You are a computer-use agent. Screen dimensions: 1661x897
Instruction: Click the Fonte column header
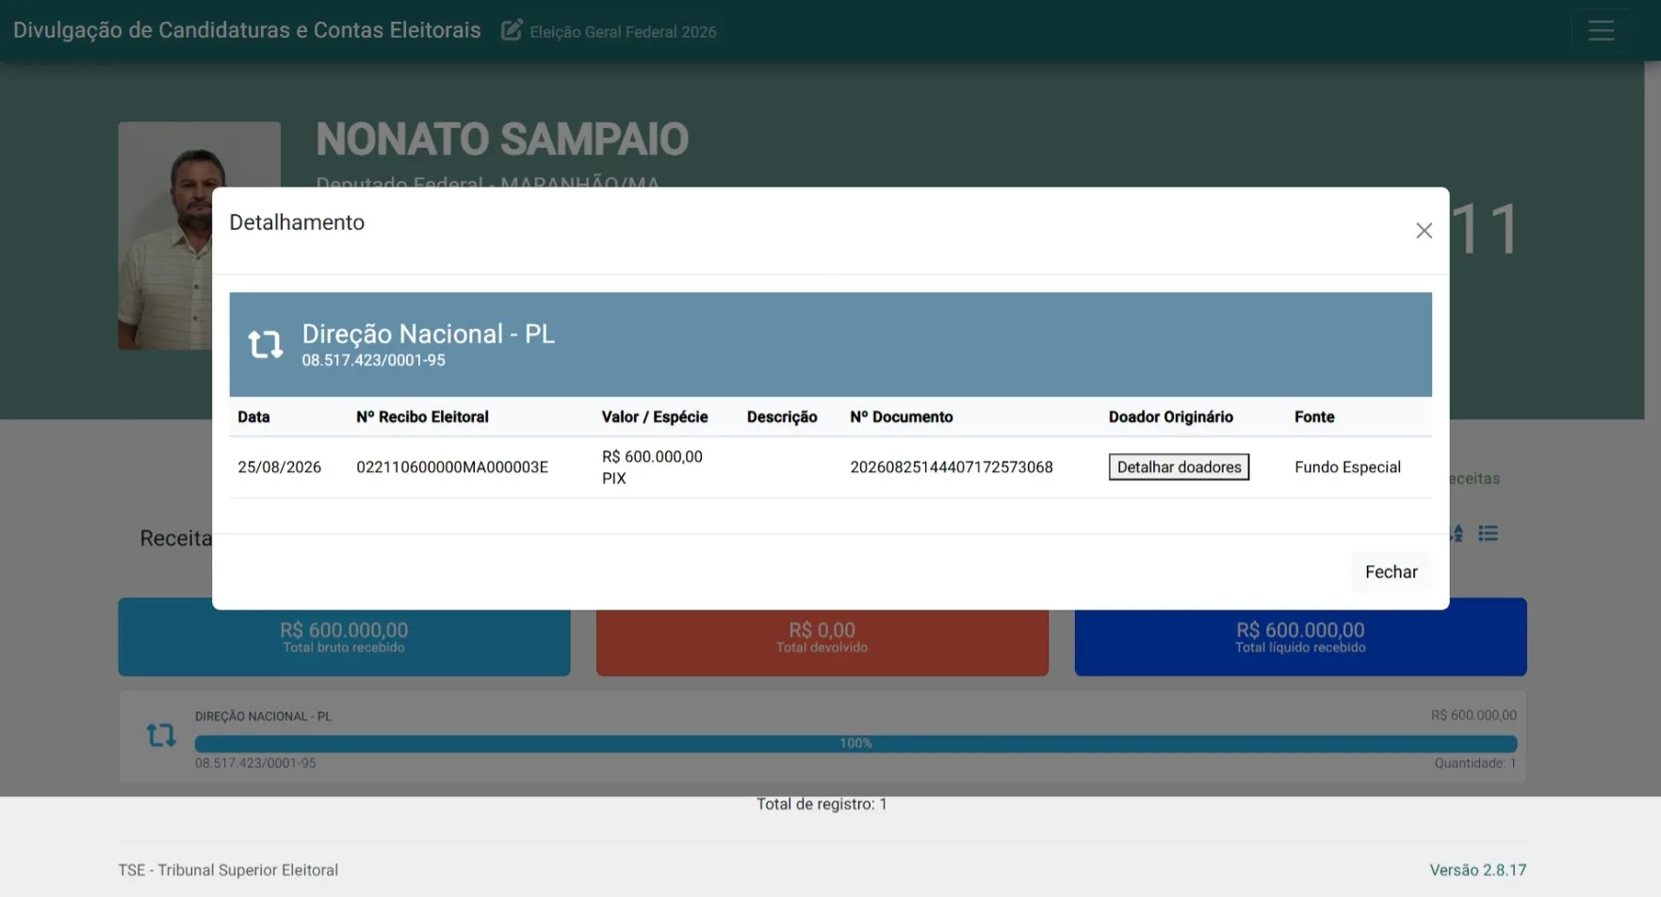pyautogui.click(x=1314, y=416)
